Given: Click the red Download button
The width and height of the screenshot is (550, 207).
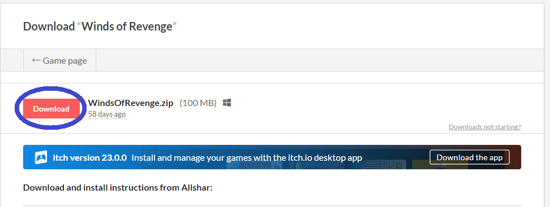Looking at the screenshot, I should 51,109.
